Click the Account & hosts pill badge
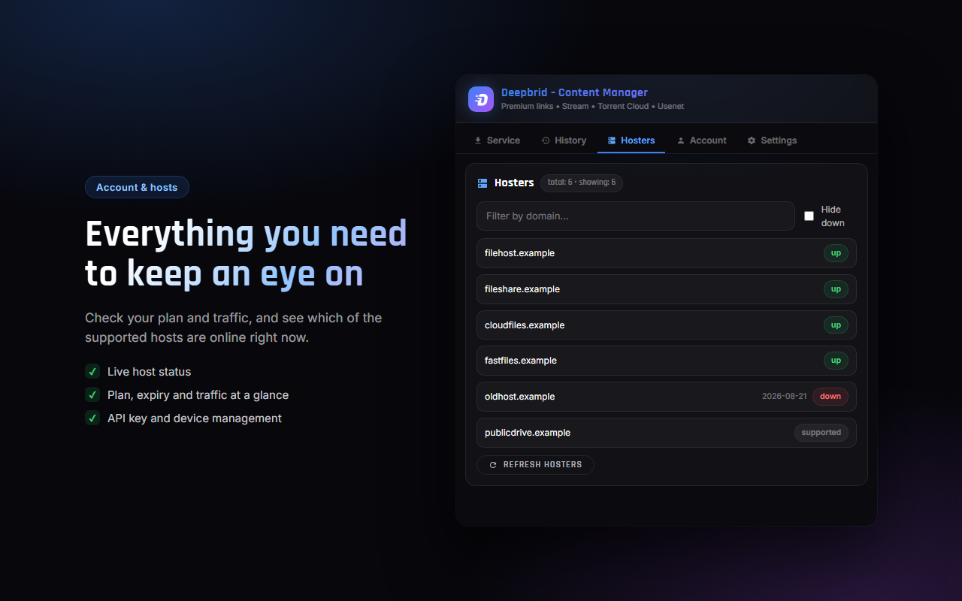The width and height of the screenshot is (962, 601). (137, 187)
